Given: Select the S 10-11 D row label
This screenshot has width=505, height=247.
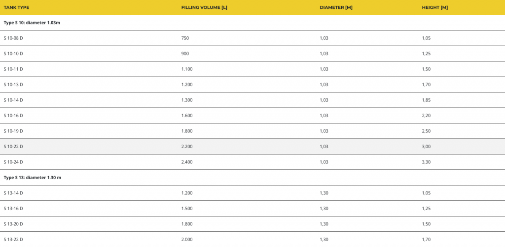Looking at the screenshot, I should coord(13,69).
